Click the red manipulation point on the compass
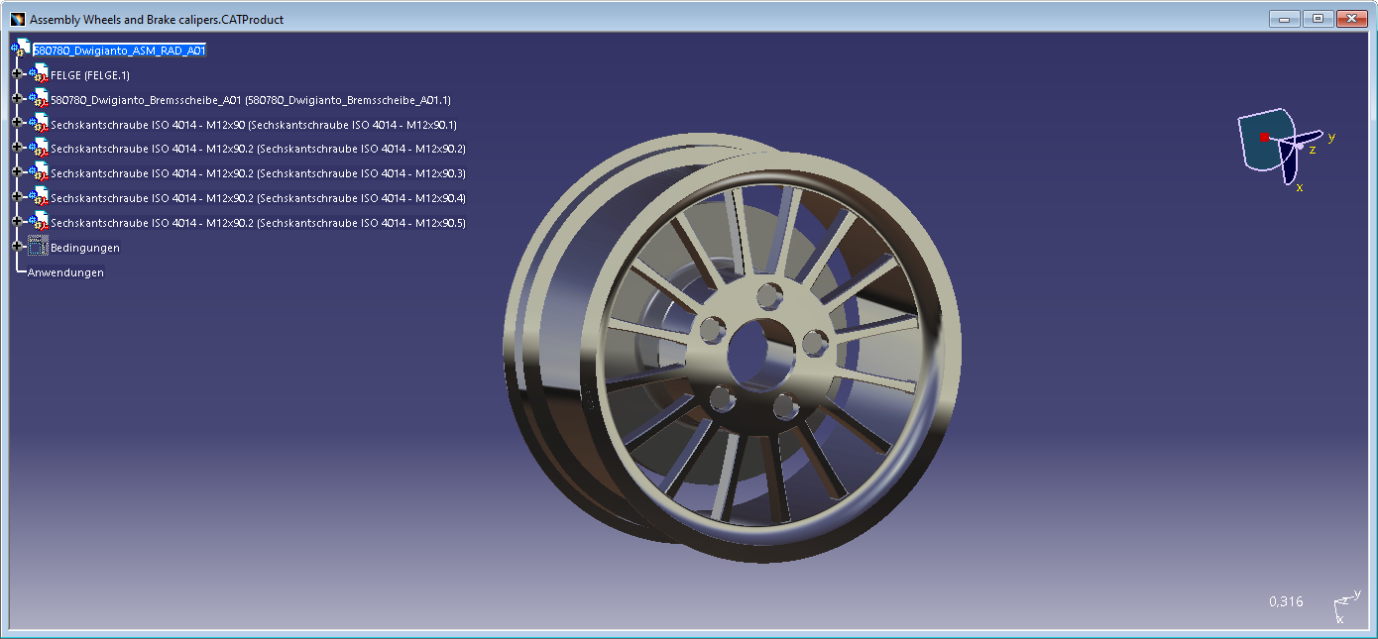 click(x=1264, y=137)
